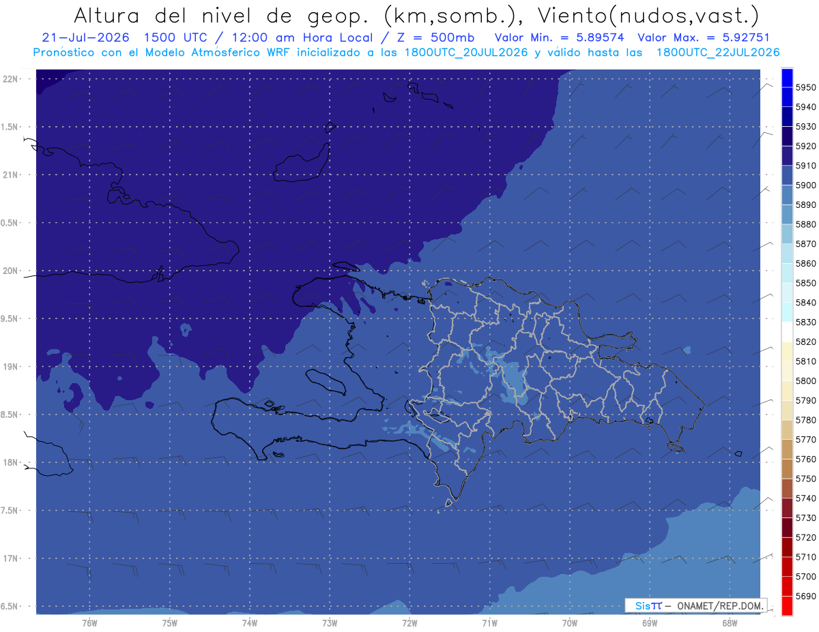Select the red swatch between 5690 and 5700

(787, 586)
